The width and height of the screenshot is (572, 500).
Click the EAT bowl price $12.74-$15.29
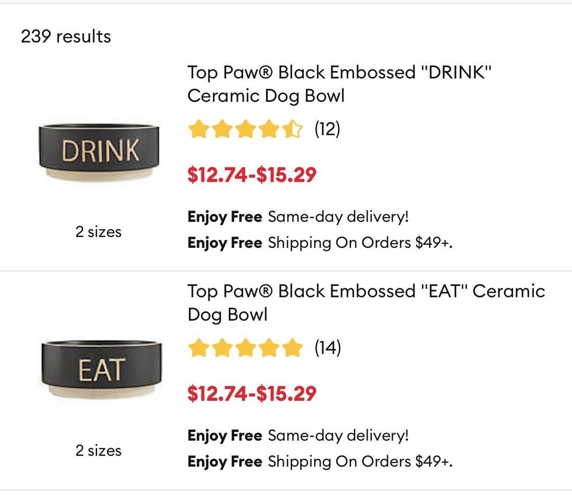251,394
